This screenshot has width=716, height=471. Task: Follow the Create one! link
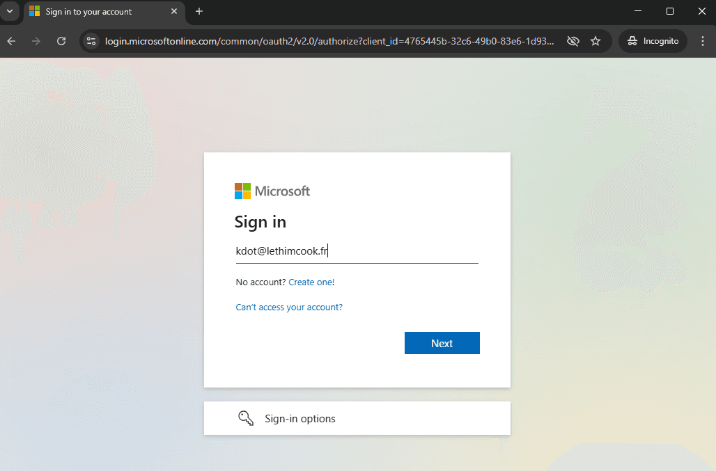click(x=311, y=282)
